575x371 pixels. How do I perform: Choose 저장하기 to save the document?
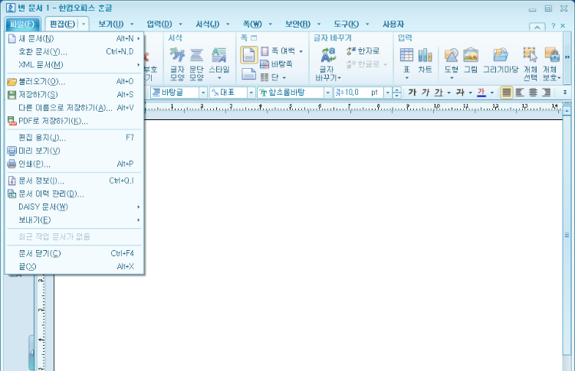[74, 94]
